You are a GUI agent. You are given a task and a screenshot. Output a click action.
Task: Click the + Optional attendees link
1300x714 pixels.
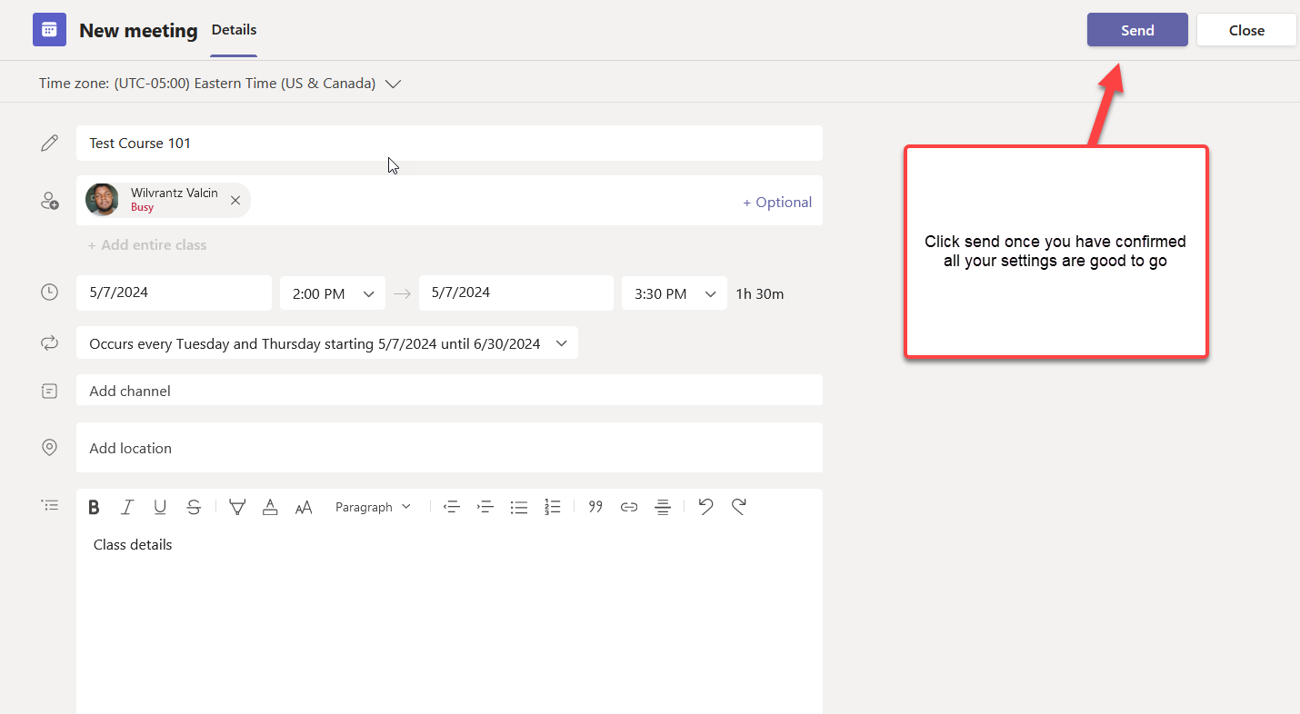click(777, 202)
